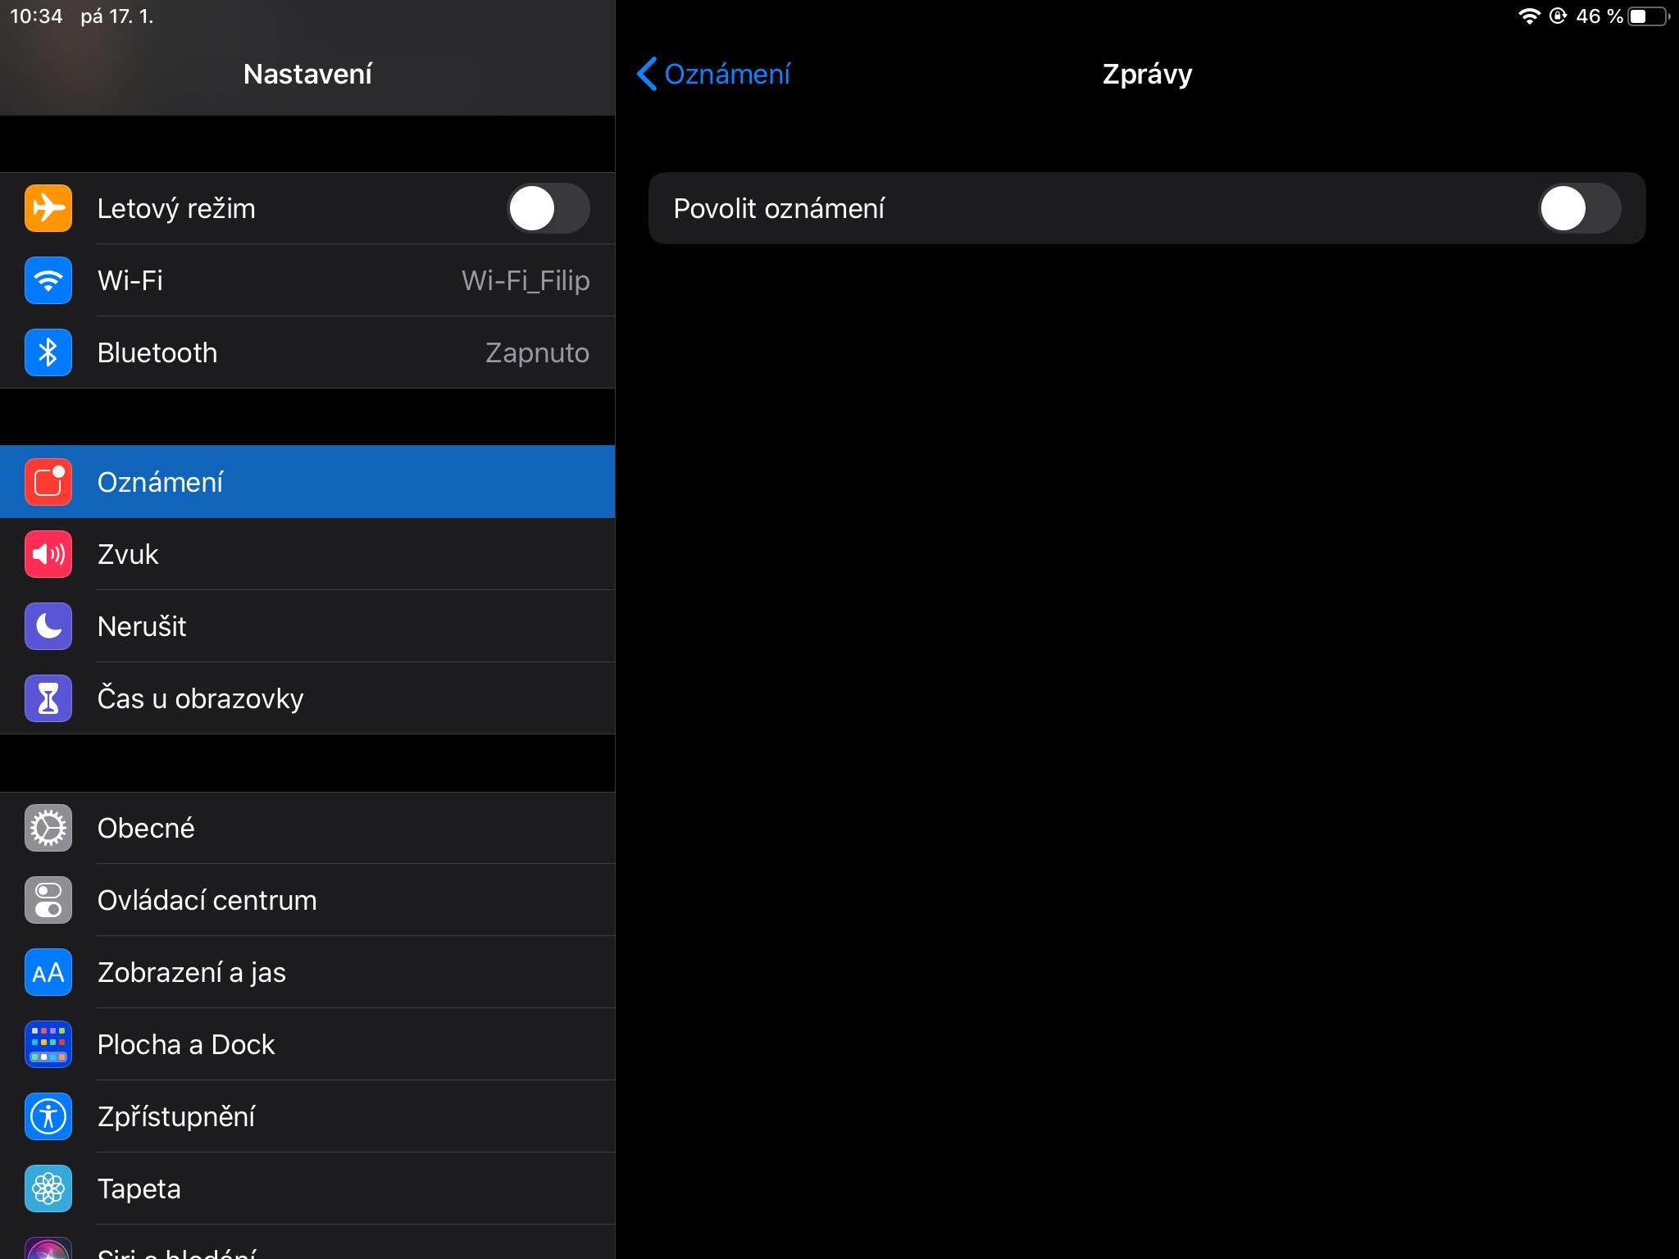Tap the Obecné gear icon
Image resolution: width=1679 pixels, height=1259 pixels.
coord(48,828)
